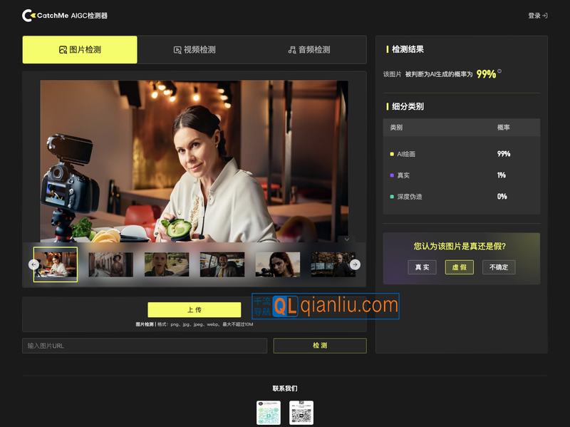The width and height of the screenshot is (570, 427).
Task: Click the 输入图片URL input field
Action: click(x=145, y=346)
